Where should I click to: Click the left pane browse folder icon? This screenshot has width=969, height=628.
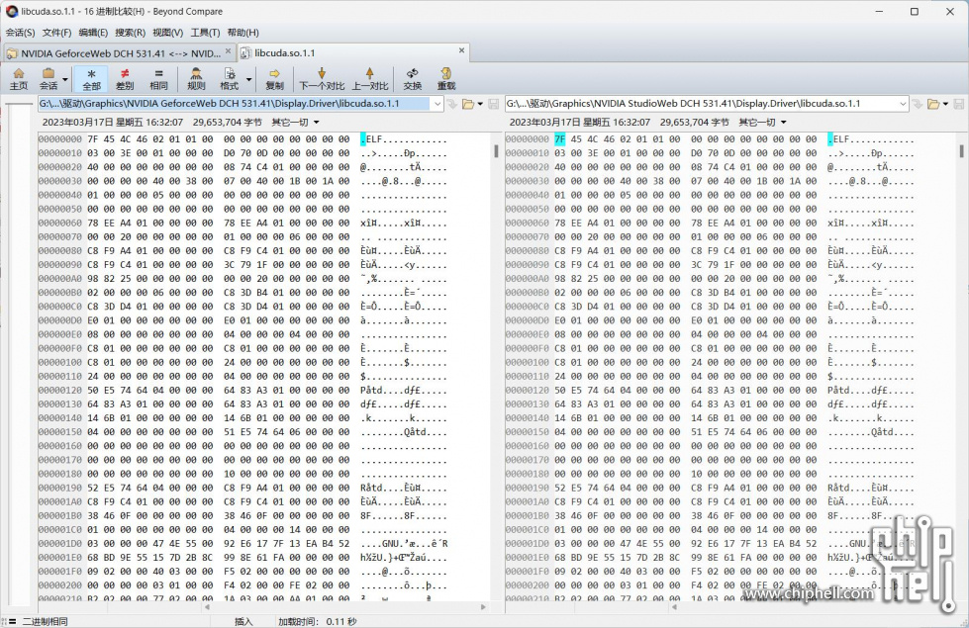tap(468, 104)
